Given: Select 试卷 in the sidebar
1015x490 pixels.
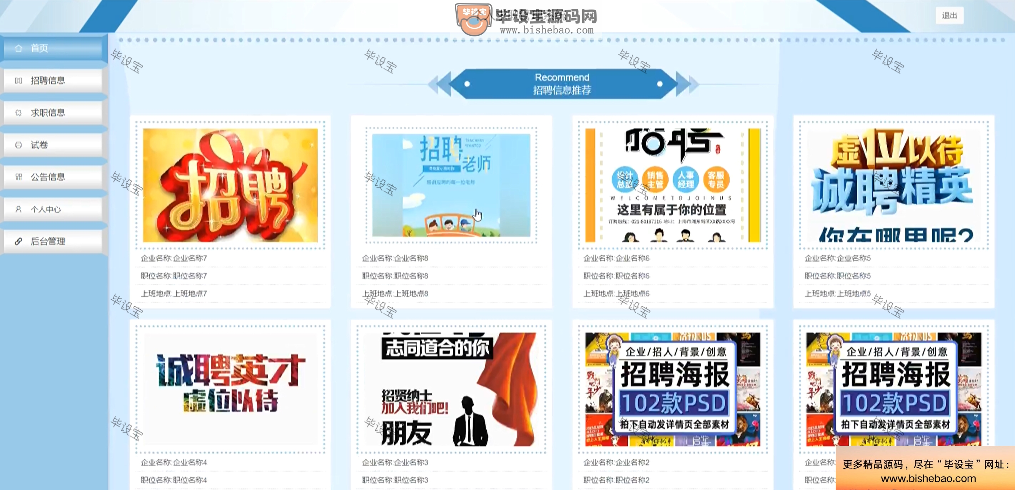Looking at the screenshot, I should [x=53, y=145].
